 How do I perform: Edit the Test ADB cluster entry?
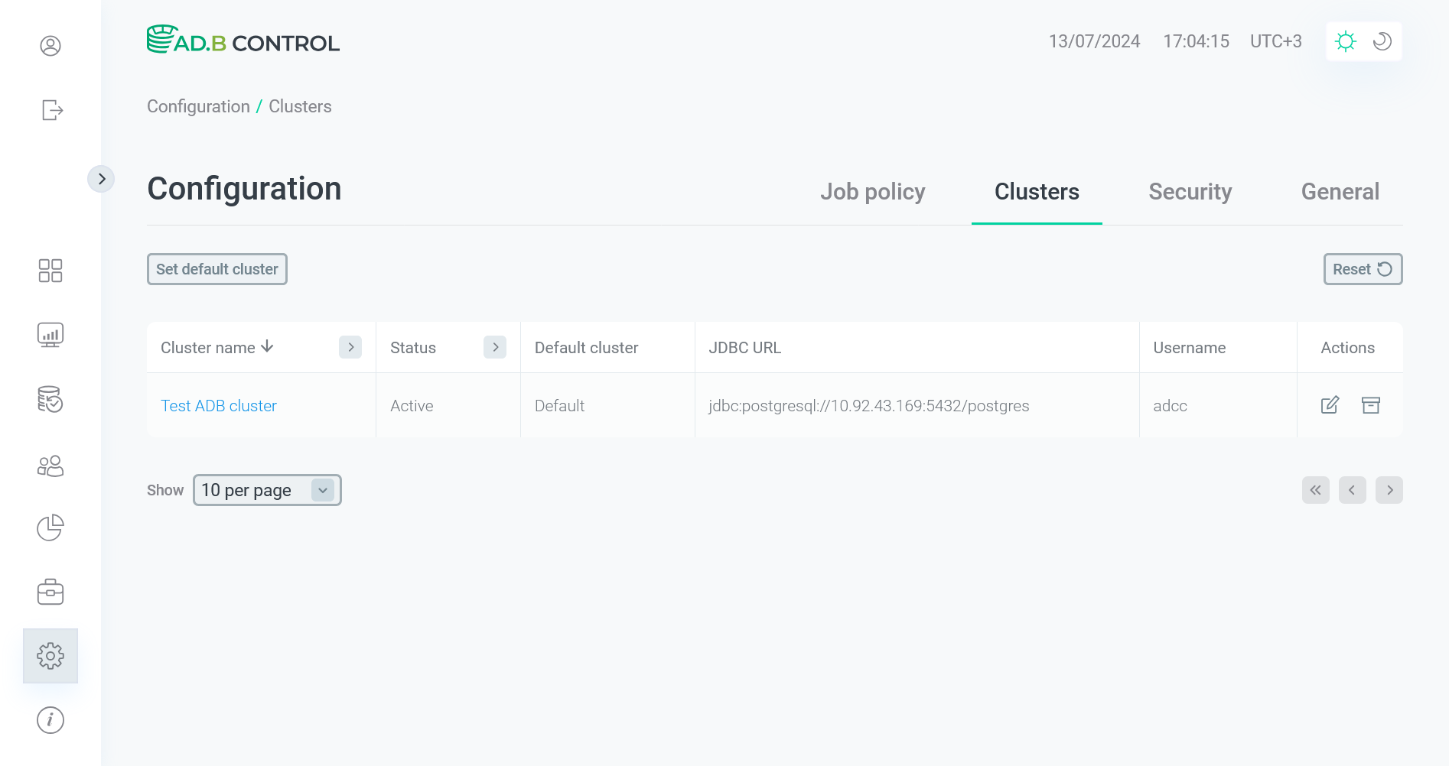[x=1330, y=405]
